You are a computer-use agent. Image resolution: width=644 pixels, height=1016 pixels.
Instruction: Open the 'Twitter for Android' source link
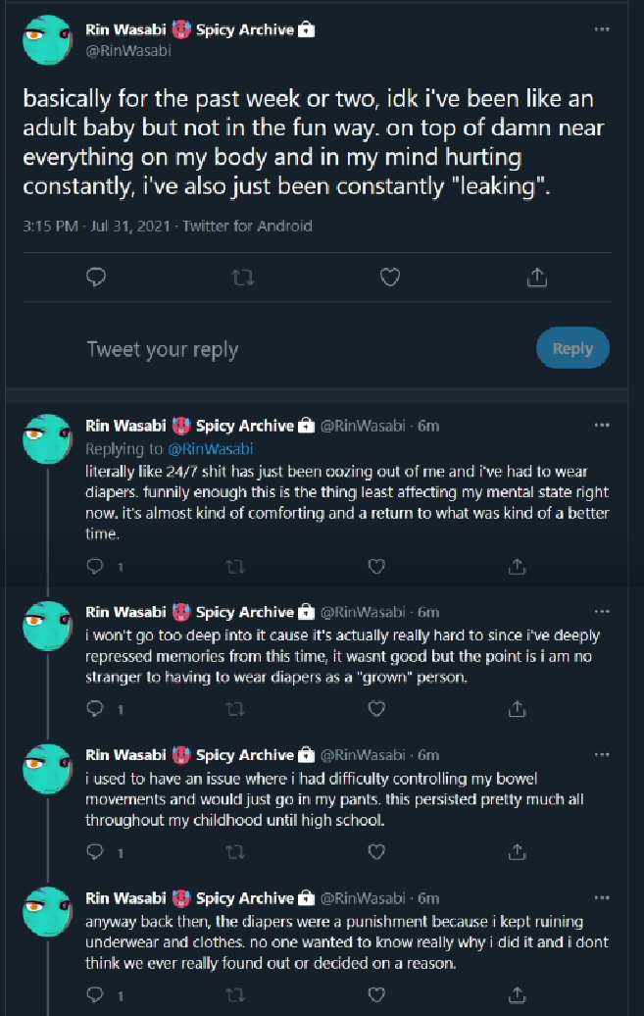(247, 227)
